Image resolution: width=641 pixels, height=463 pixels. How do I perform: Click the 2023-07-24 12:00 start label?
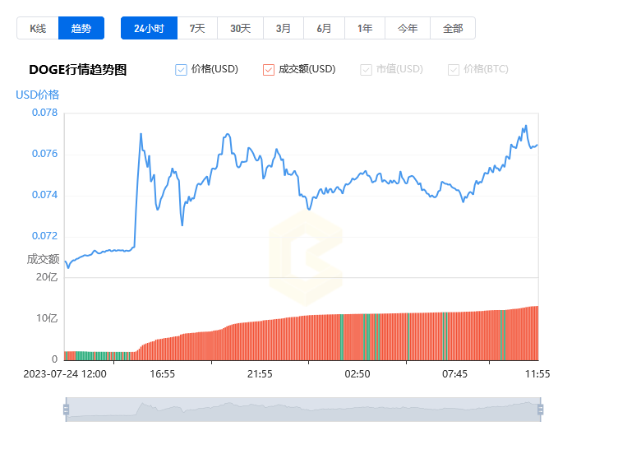[x=65, y=374]
